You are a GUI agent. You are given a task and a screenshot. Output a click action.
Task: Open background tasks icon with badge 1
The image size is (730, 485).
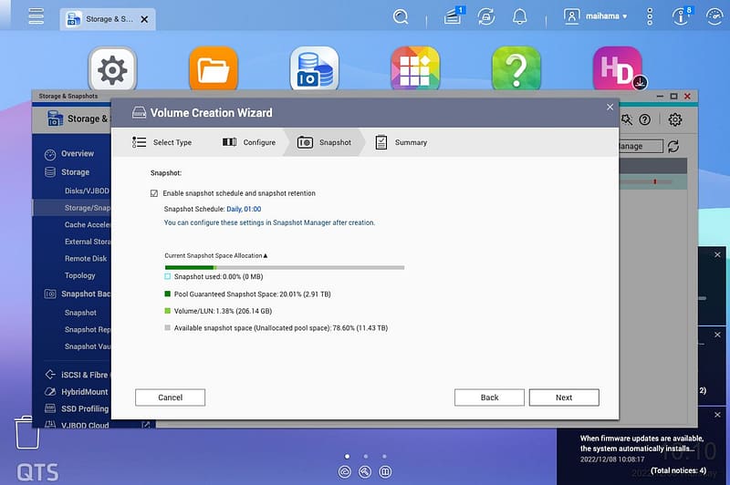[x=454, y=15]
